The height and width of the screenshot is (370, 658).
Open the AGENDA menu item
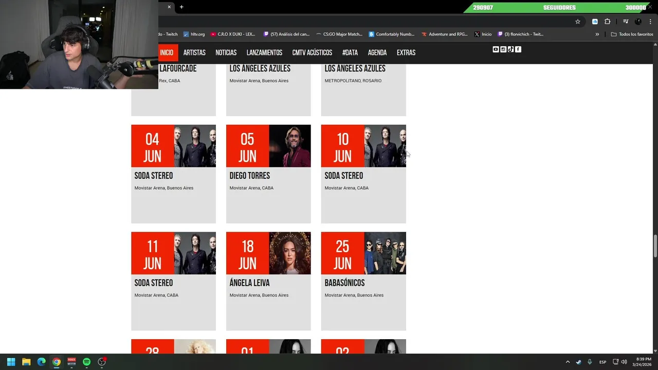(377, 52)
